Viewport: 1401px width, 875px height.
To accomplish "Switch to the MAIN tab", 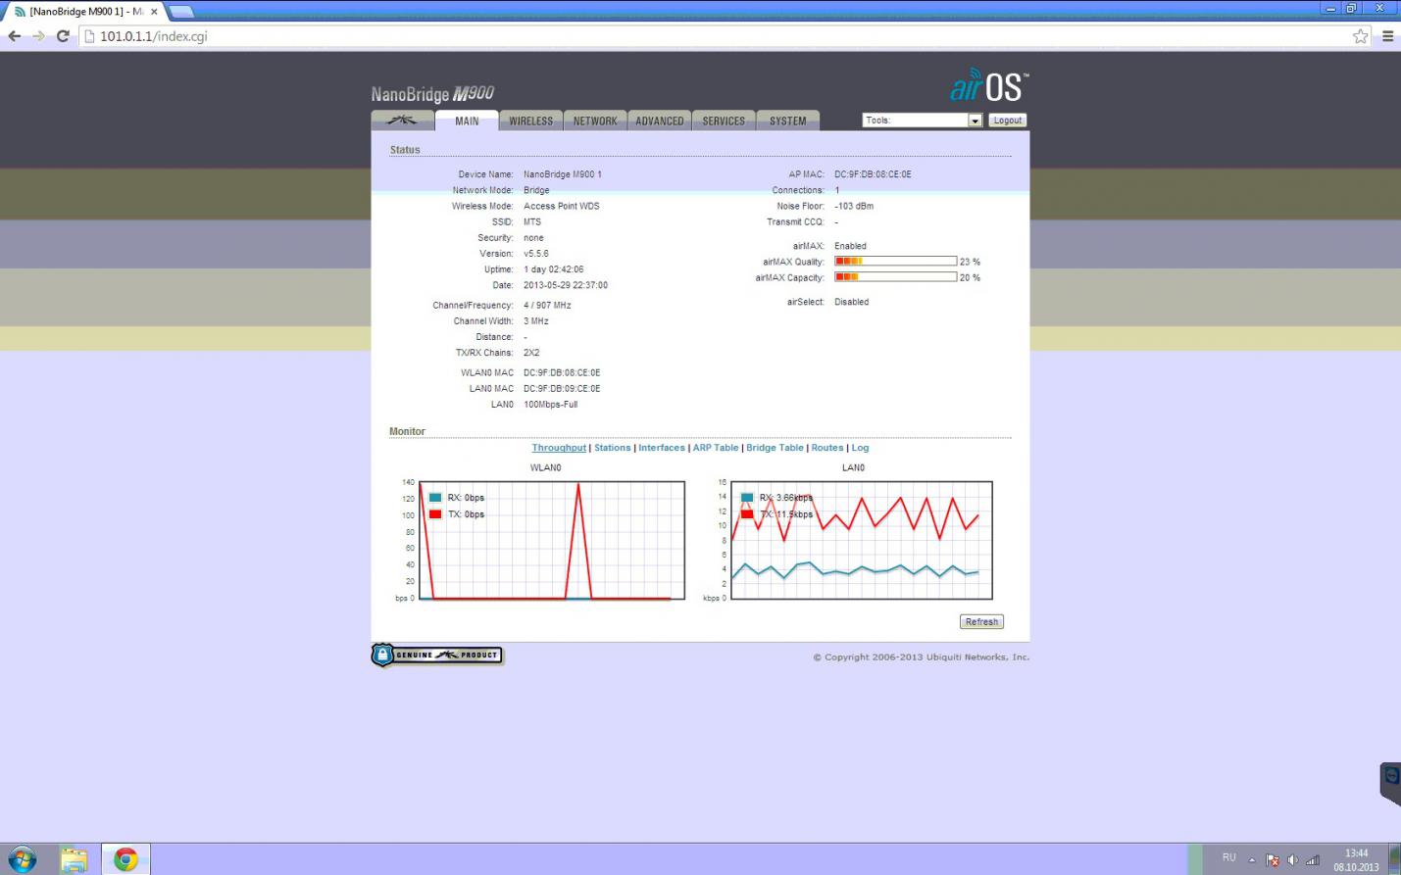I will 467,121.
